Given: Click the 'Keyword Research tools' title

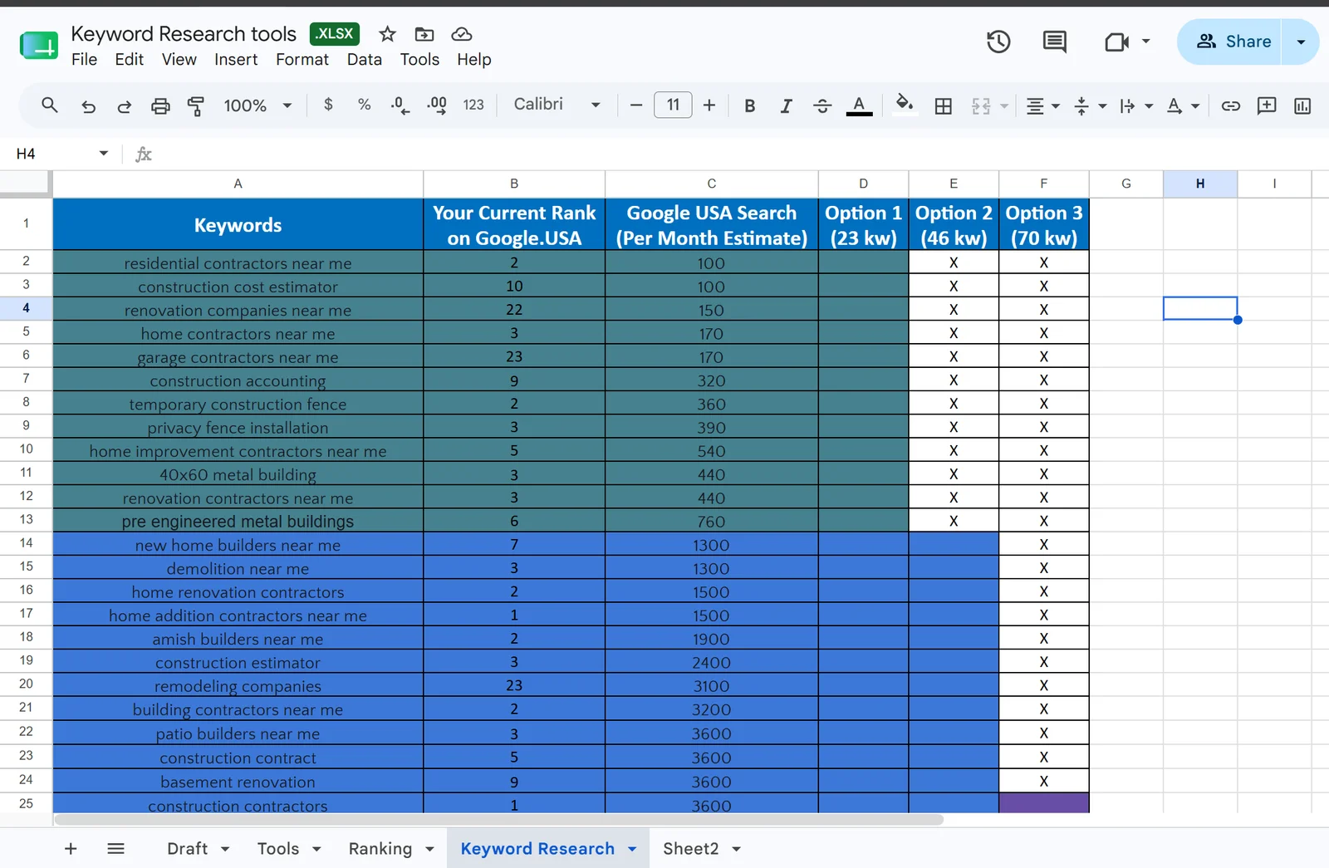Looking at the screenshot, I should 184,33.
